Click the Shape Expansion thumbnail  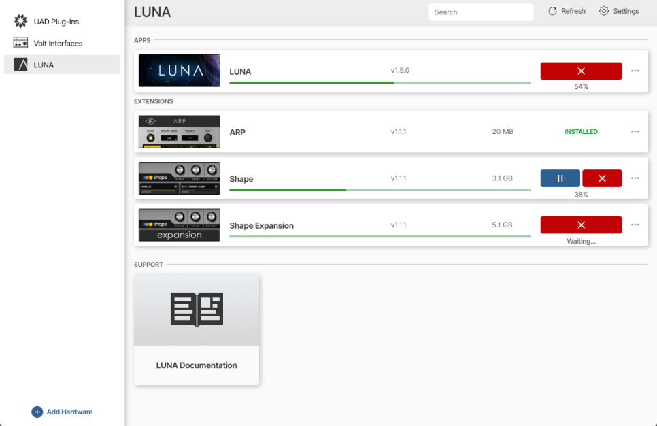pyautogui.click(x=180, y=225)
